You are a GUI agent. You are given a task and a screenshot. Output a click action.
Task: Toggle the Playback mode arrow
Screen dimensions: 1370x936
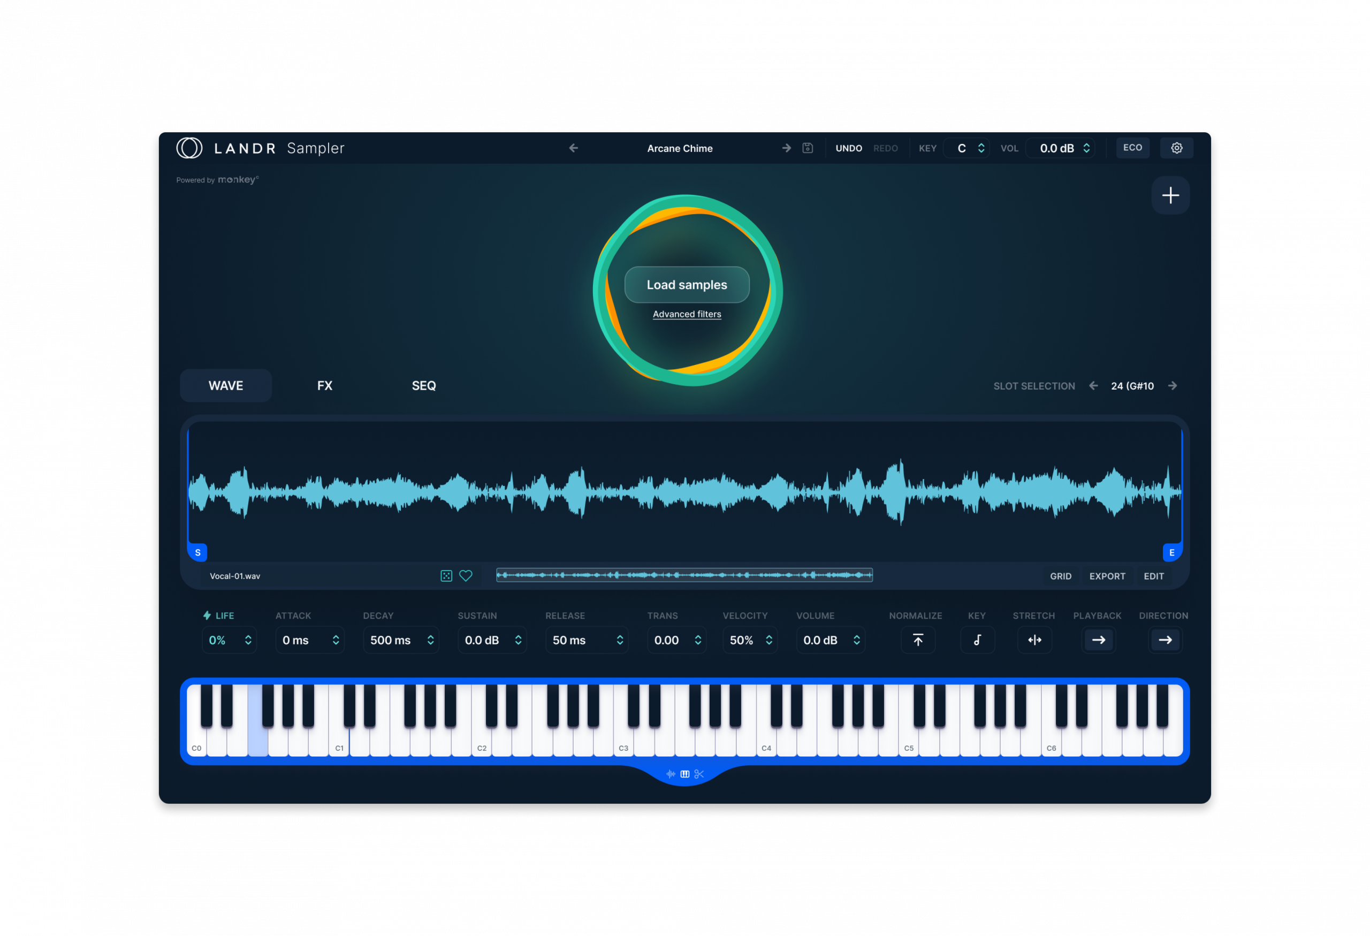[1098, 640]
